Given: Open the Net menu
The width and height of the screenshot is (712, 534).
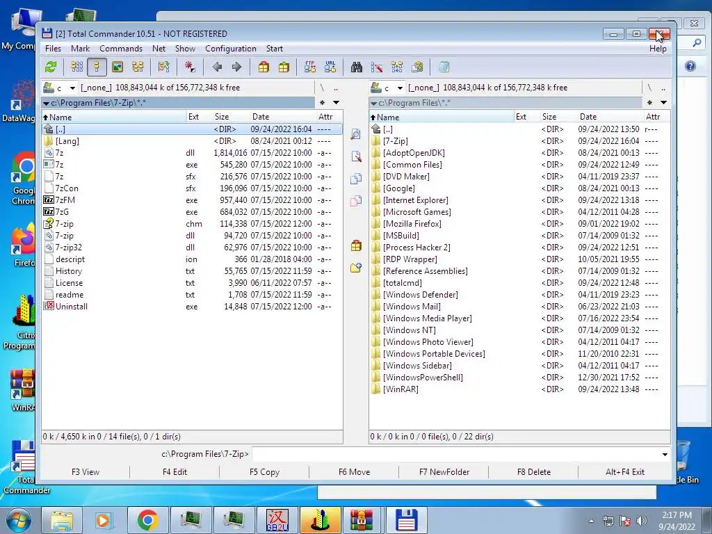Looking at the screenshot, I should coord(159,49).
